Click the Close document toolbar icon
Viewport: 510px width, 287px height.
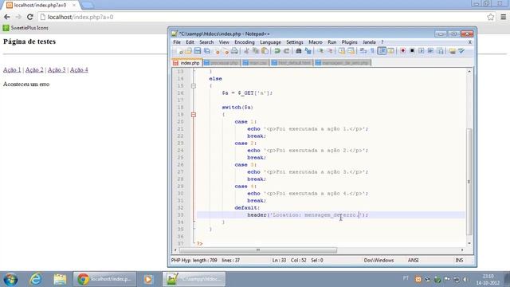coord(217,51)
